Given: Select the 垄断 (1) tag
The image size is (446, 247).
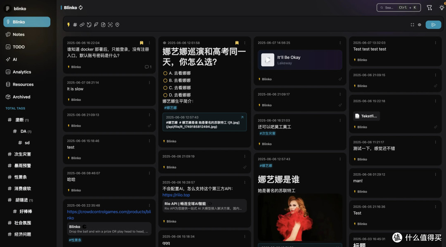Looking at the screenshot, I should 22,120.
